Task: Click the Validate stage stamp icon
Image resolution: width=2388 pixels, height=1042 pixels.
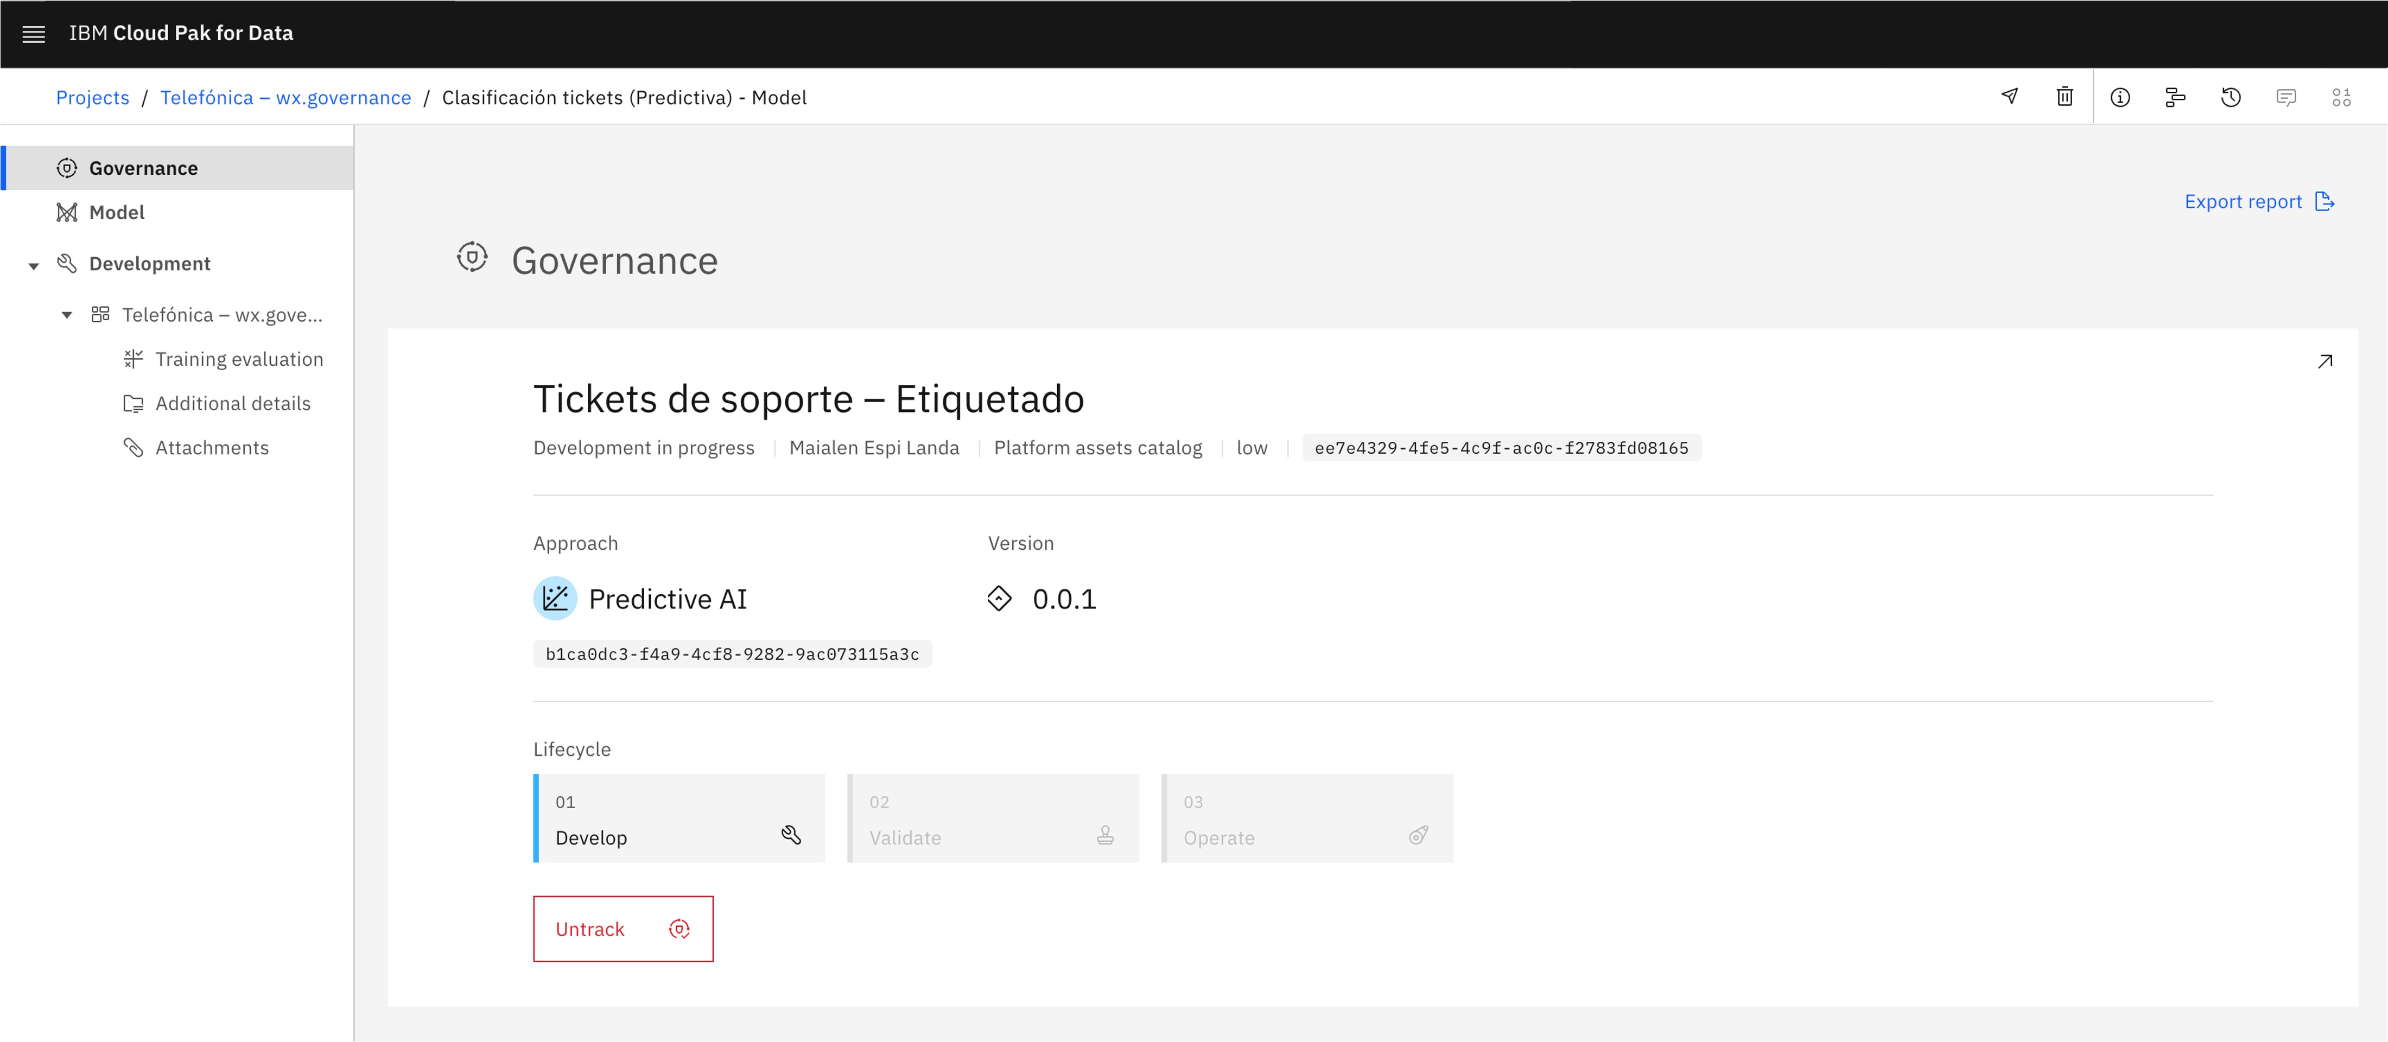Action: (1105, 835)
